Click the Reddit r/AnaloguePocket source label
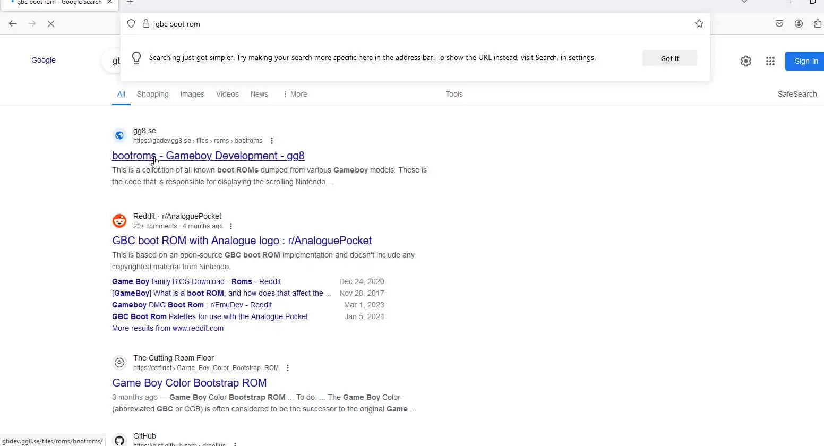This screenshot has width=824, height=446. coord(177,216)
